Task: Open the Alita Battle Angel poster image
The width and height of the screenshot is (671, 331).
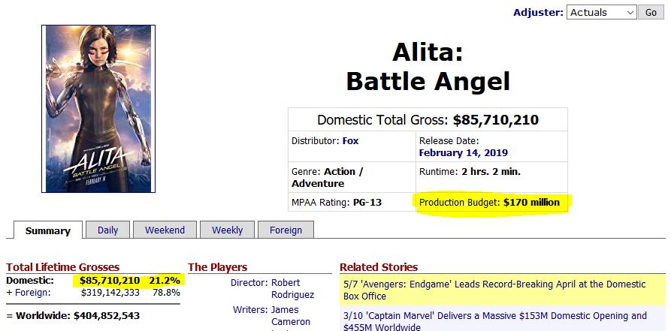Action: pyautogui.click(x=98, y=109)
